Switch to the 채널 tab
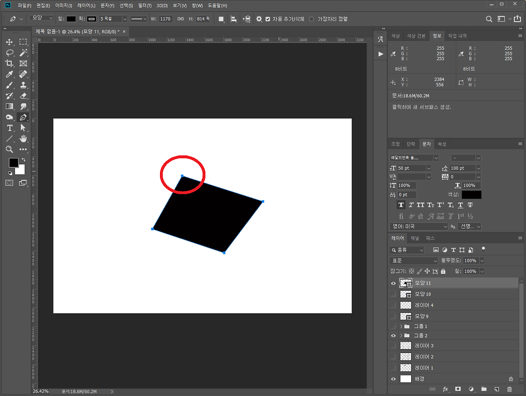Image resolution: width=526 pixels, height=396 pixels. click(415, 238)
